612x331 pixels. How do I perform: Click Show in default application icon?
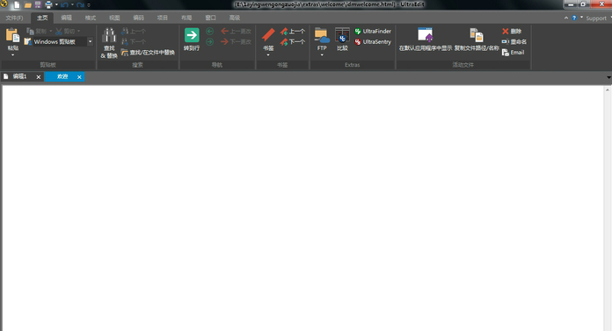(x=425, y=35)
